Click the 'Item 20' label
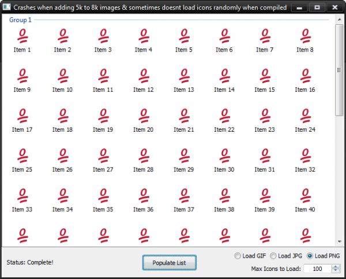 [x=143, y=129]
